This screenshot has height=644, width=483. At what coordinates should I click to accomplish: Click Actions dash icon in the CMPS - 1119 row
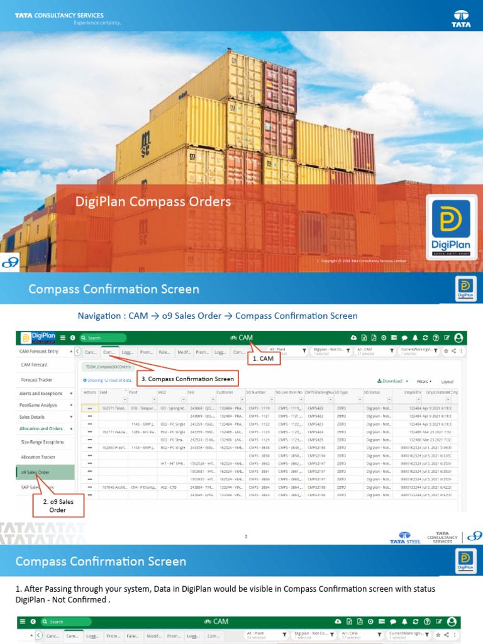click(90, 409)
